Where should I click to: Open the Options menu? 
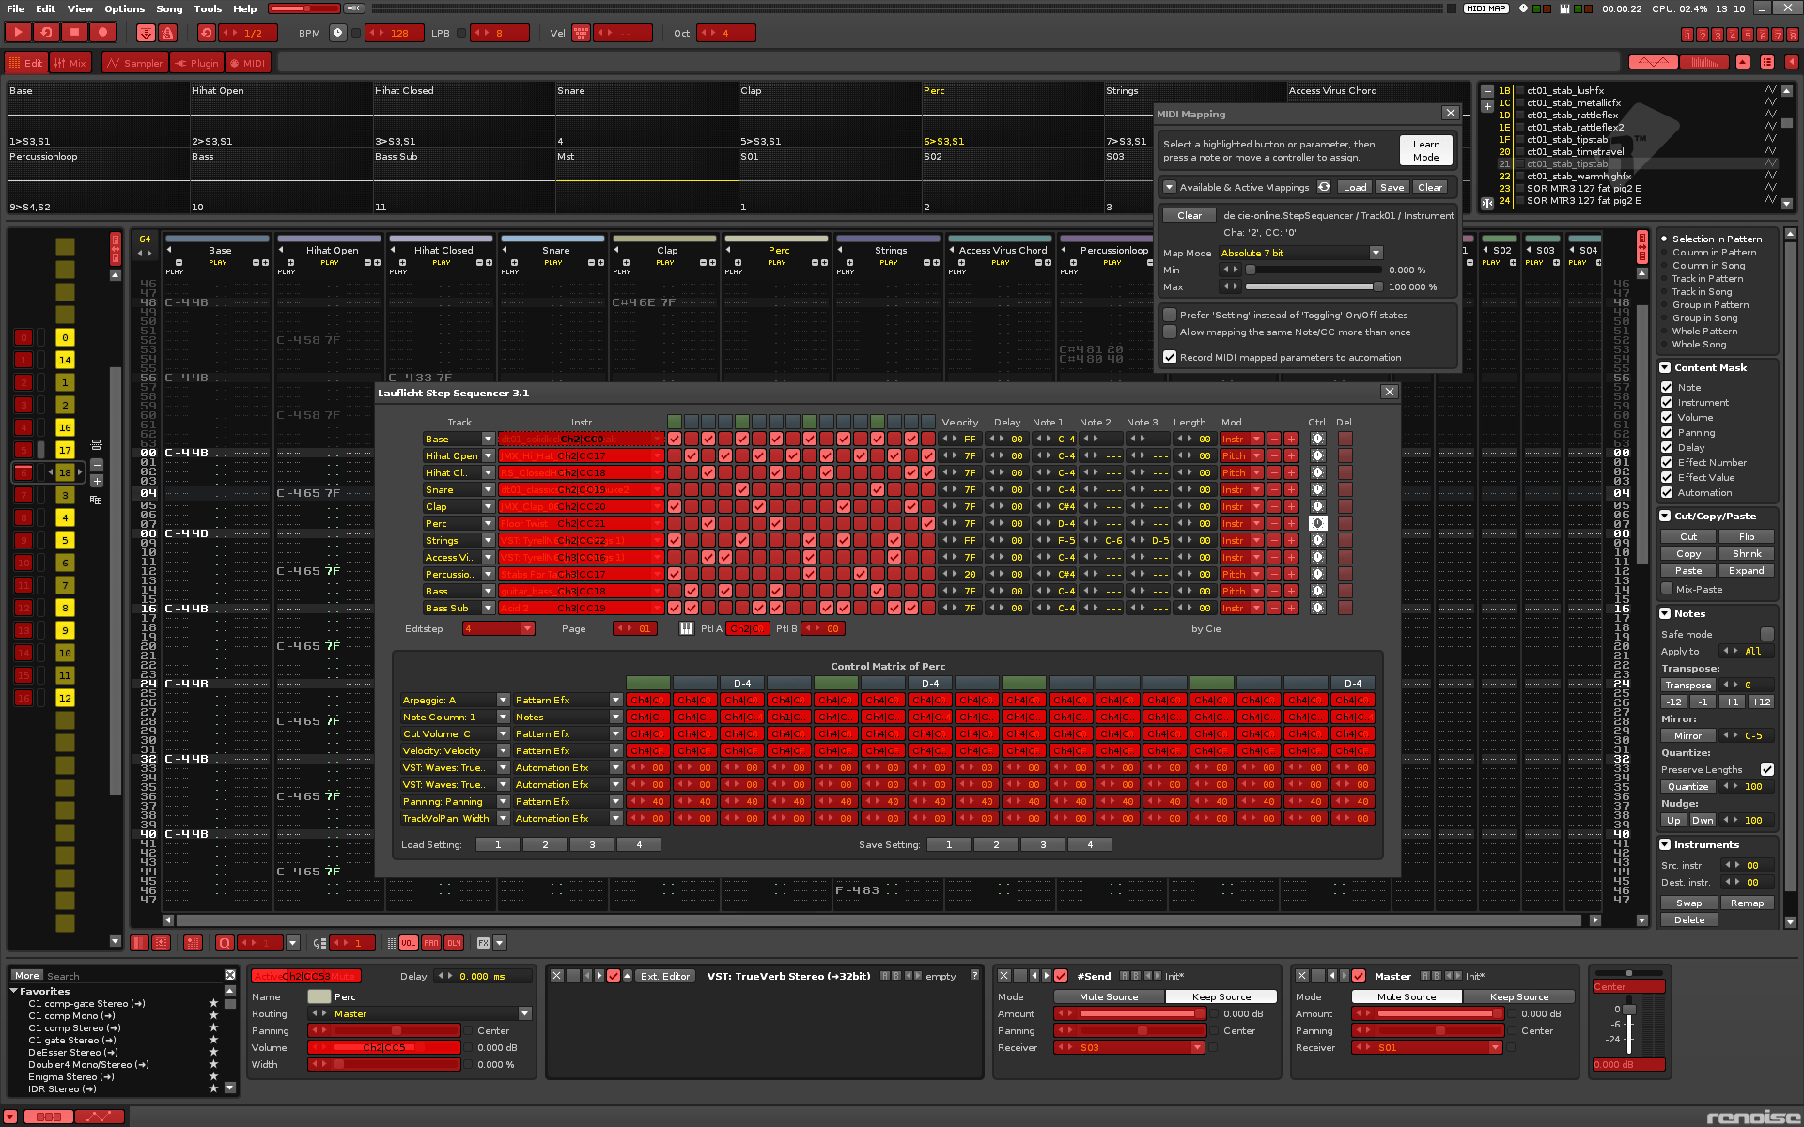tap(124, 8)
